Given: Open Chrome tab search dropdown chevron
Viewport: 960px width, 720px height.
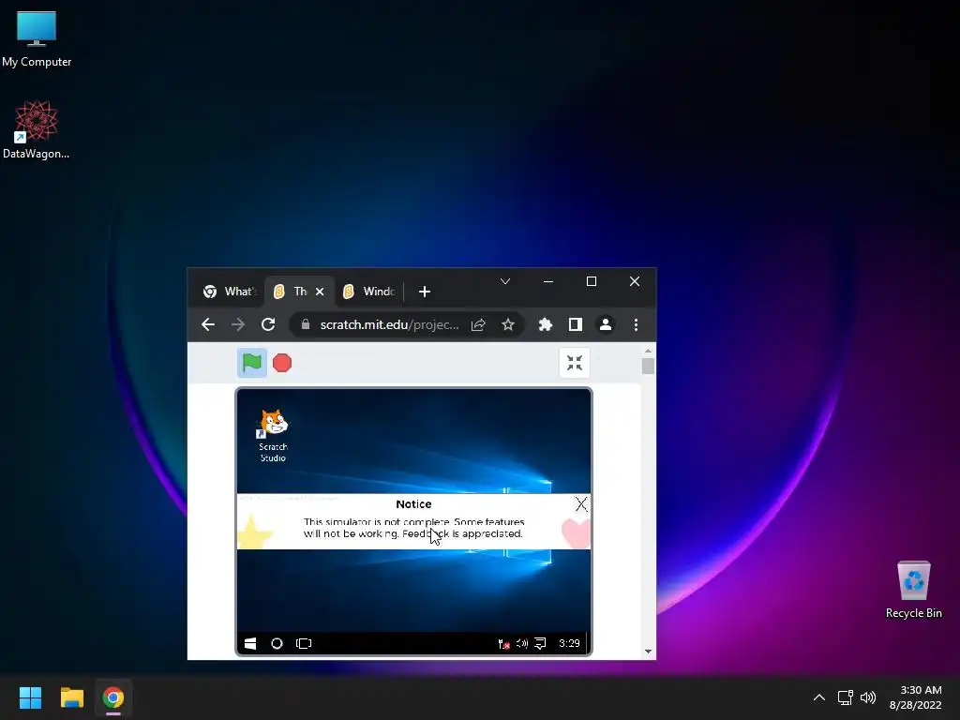Looking at the screenshot, I should [x=505, y=281].
